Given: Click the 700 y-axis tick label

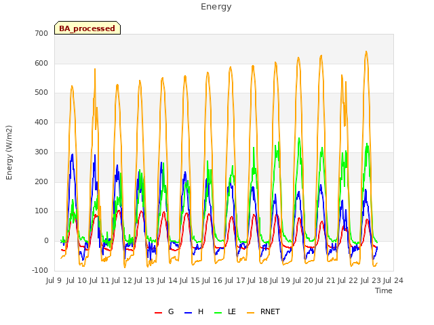Looking at the screenshot, I should pyautogui.click(x=41, y=33).
